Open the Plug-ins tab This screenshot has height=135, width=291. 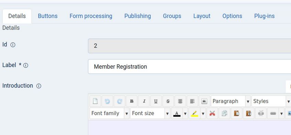pyautogui.click(x=264, y=16)
